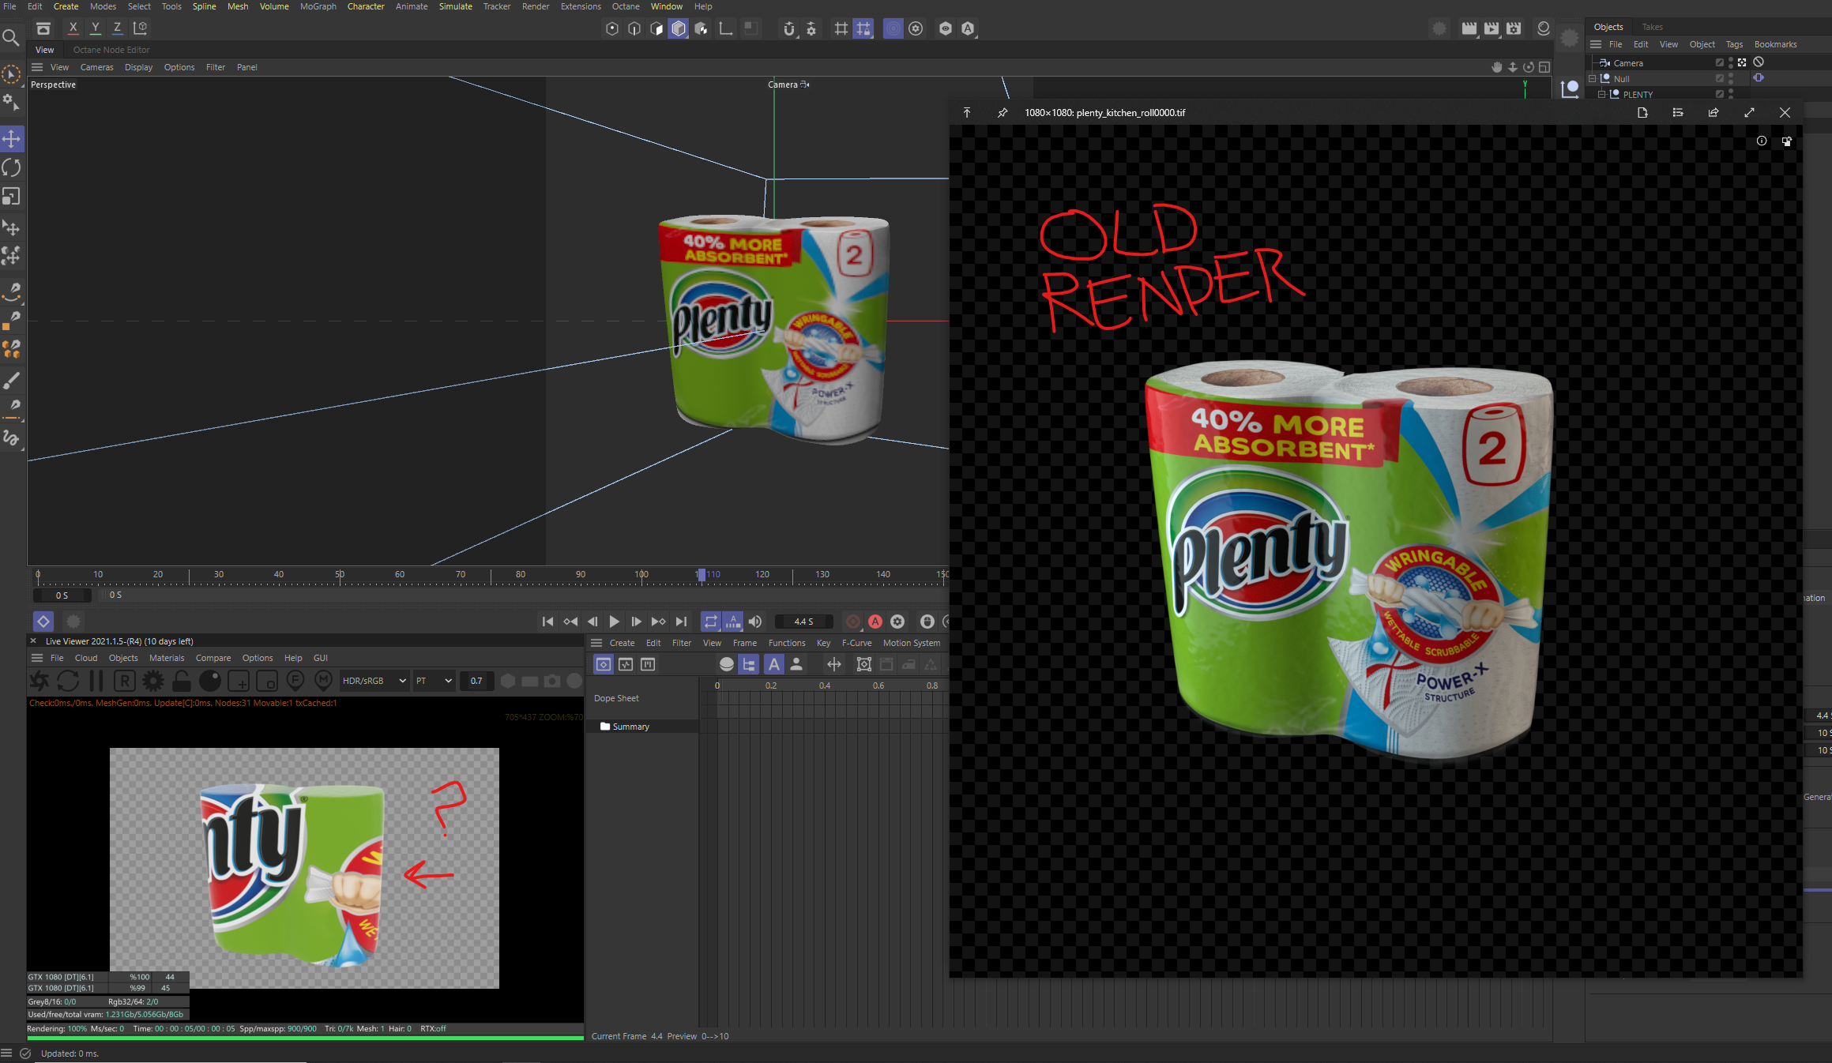Open the render to Picture Viewer clapper icon
Viewport: 1832px width, 1063px height.
coord(1492,28)
